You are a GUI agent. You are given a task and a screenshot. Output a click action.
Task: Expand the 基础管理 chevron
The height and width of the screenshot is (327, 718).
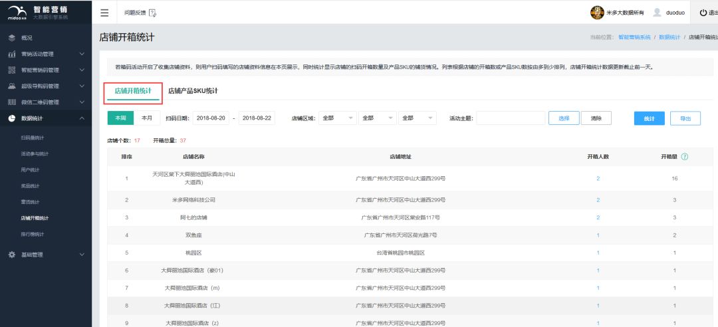point(82,255)
